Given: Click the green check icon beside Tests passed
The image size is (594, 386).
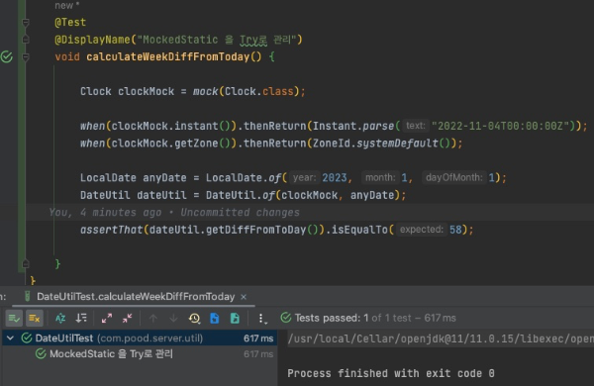Looking at the screenshot, I should click(x=286, y=318).
